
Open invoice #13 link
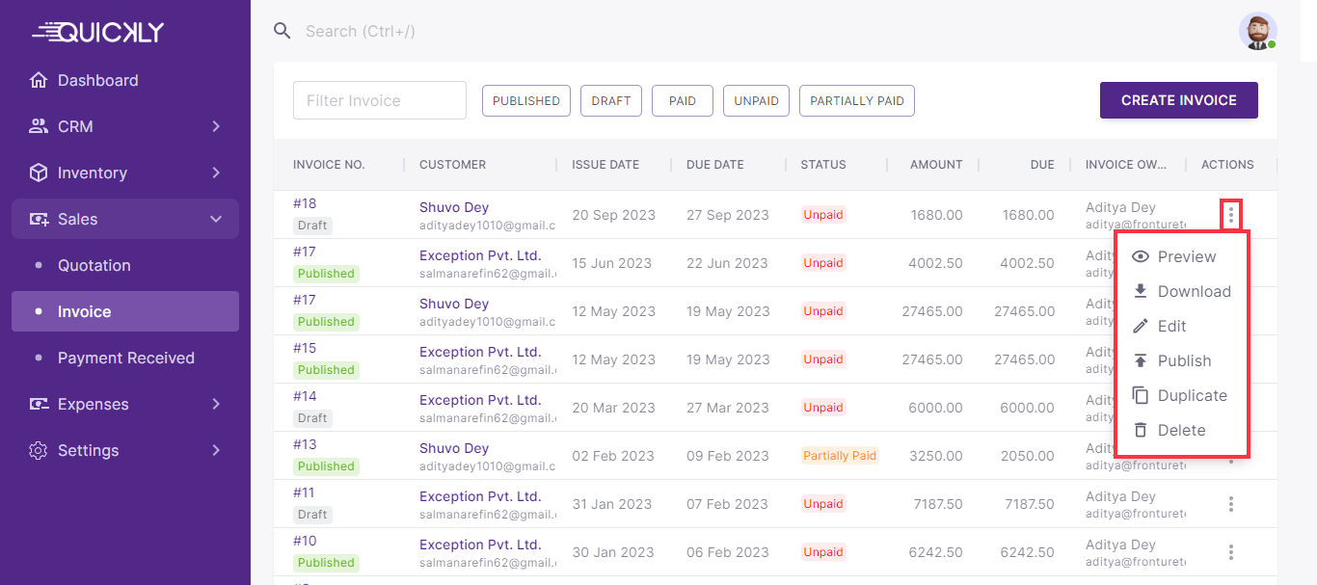point(305,444)
